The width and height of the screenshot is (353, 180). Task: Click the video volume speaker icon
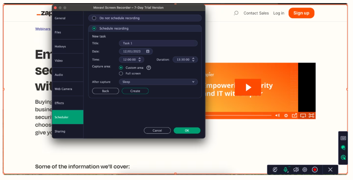[277, 116]
